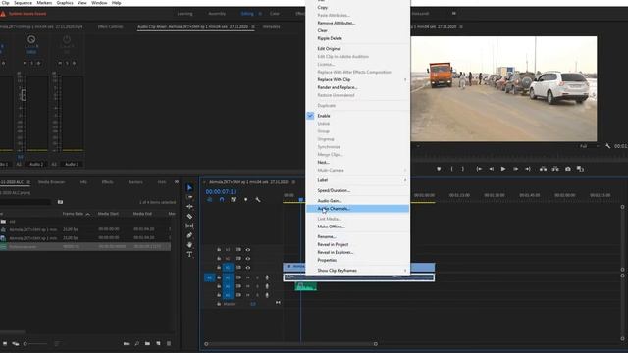This screenshot has width=628, height=353.
Task: Select the Track Select Forward tool
Action: [189, 197]
